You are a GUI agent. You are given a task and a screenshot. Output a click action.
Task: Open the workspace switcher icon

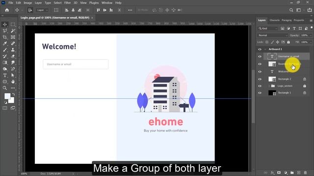[299, 10]
